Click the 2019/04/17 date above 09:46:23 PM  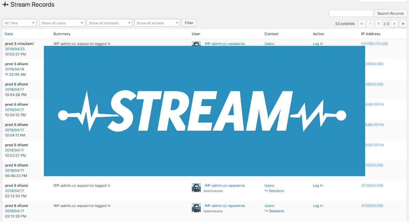tap(15, 171)
